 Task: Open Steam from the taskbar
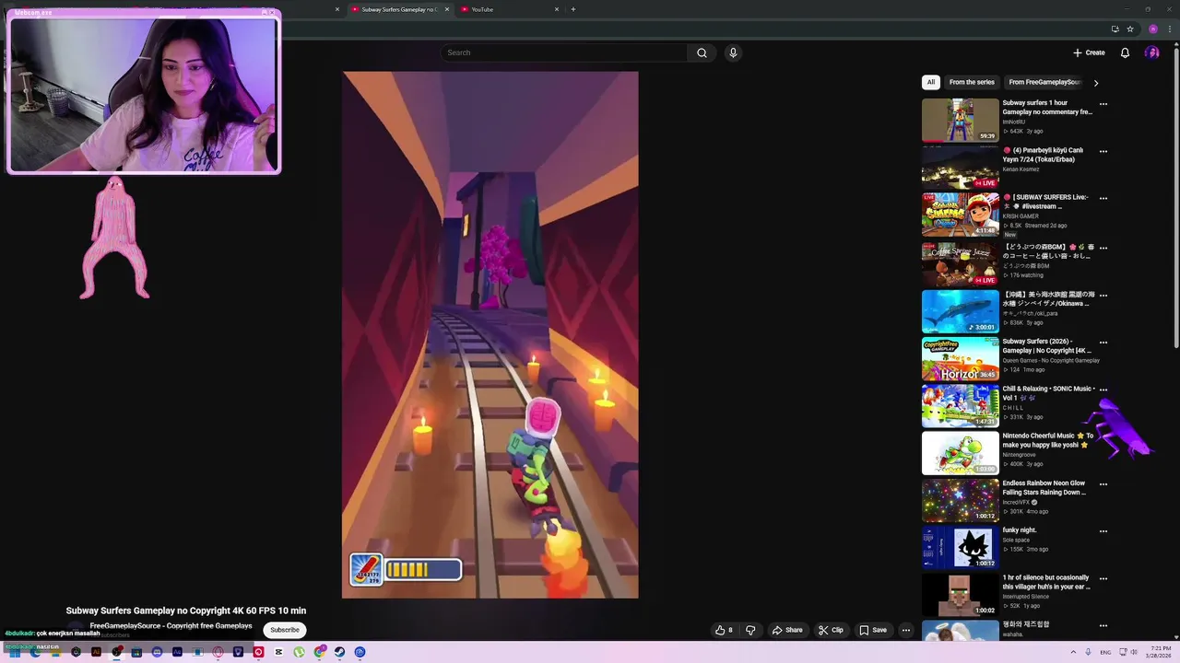(339, 652)
